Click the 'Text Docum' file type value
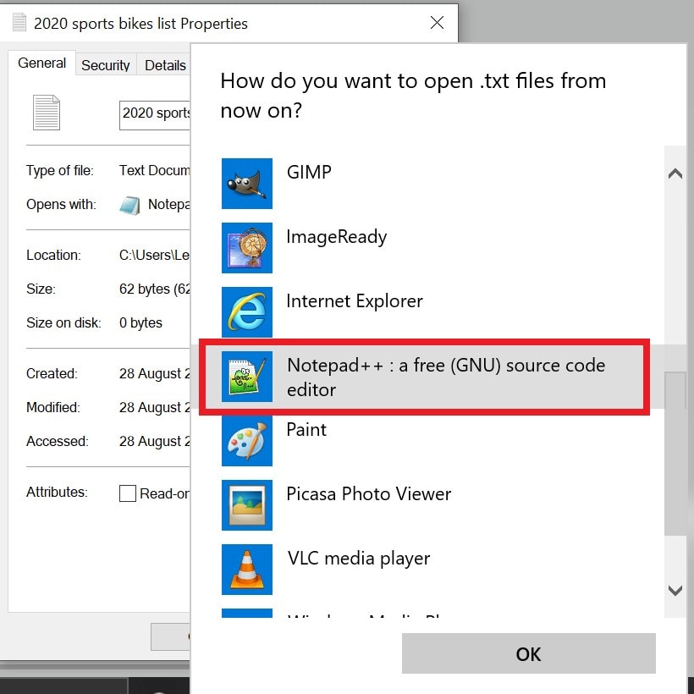Viewport: 694px width, 694px height. point(155,170)
